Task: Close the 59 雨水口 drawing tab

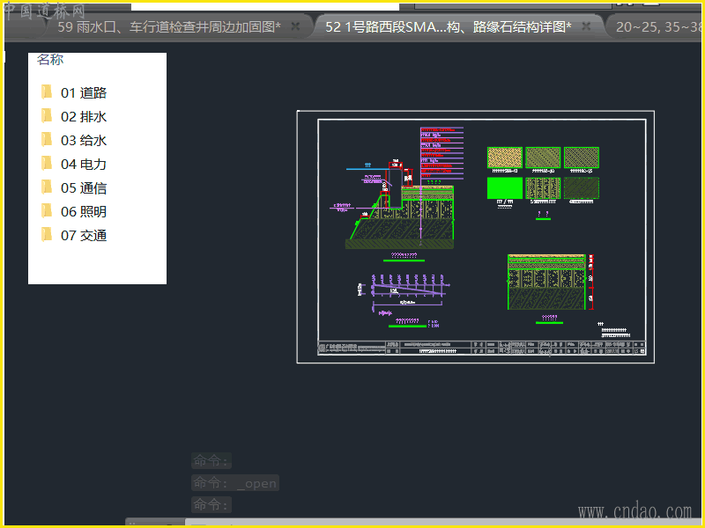Action: pyautogui.click(x=295, y=27)
